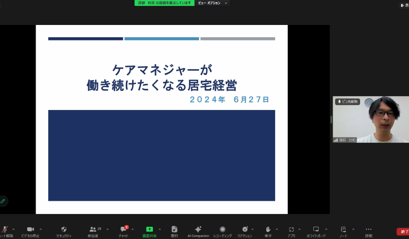Viewport: 409px width, 239px height.
Task: Expand the arrow next to Participants
Action: tap(107, 229)
